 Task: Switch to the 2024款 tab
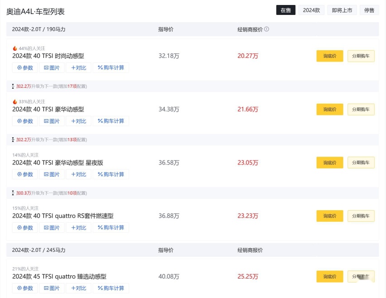pos(311,10)
